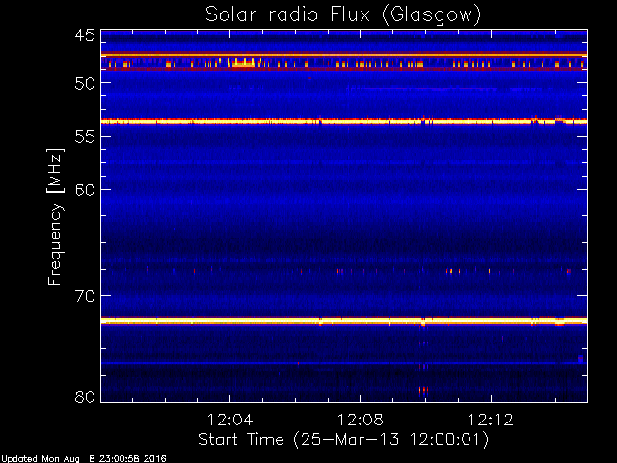Click the 'Start Time (25-Mar-13 12:00:01)' label
The image size is (617, 463).
coord(343,440)
